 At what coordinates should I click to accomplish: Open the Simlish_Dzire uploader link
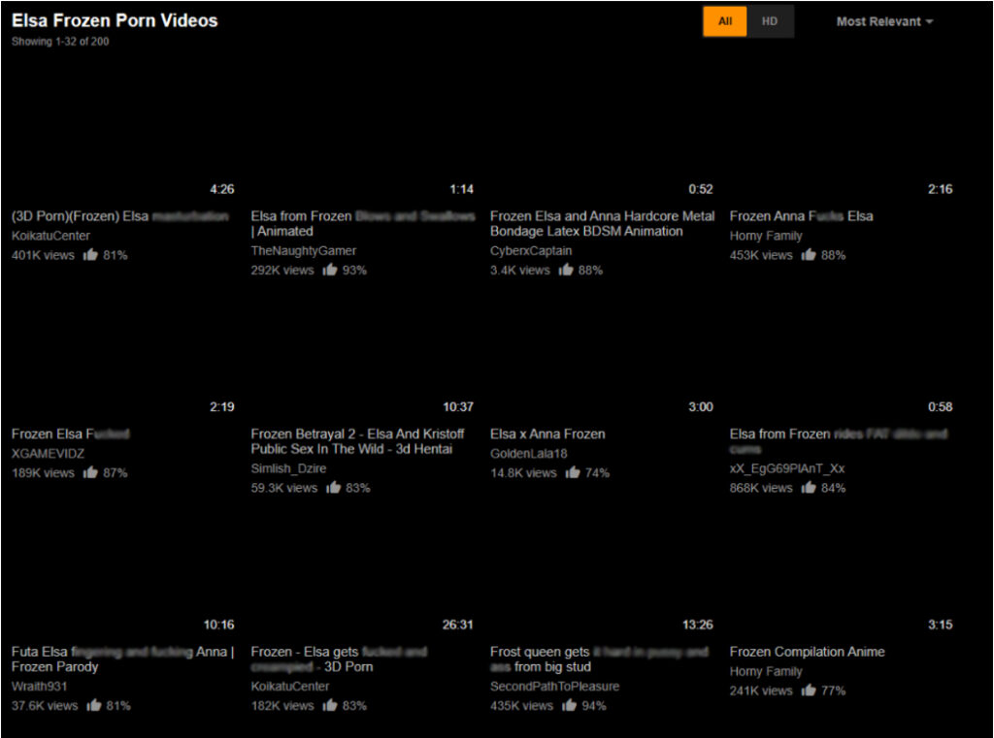288,468
